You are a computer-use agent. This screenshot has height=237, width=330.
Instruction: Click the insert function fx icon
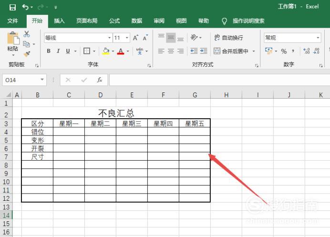pyautogui.click(x=99, y=80)
